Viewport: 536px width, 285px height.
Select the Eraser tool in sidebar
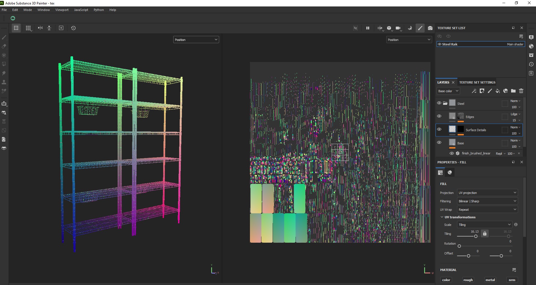4,46
